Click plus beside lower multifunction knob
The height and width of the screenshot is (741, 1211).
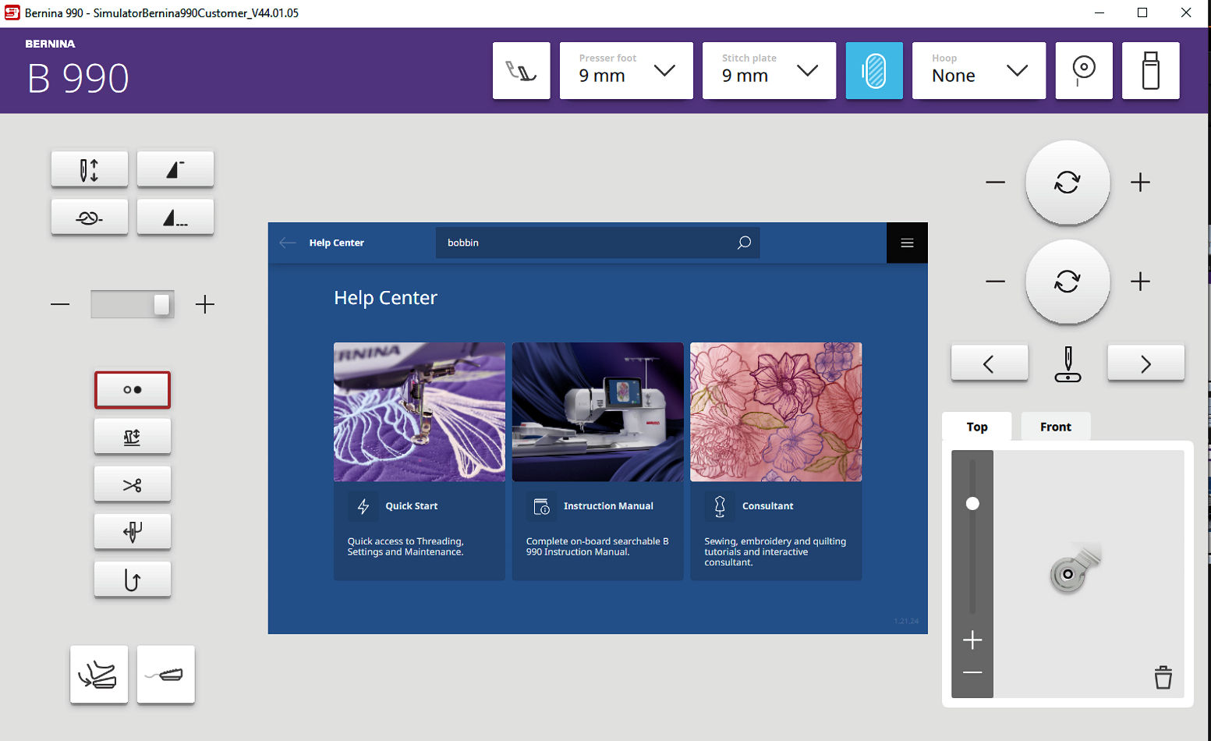coord(1140,282)
